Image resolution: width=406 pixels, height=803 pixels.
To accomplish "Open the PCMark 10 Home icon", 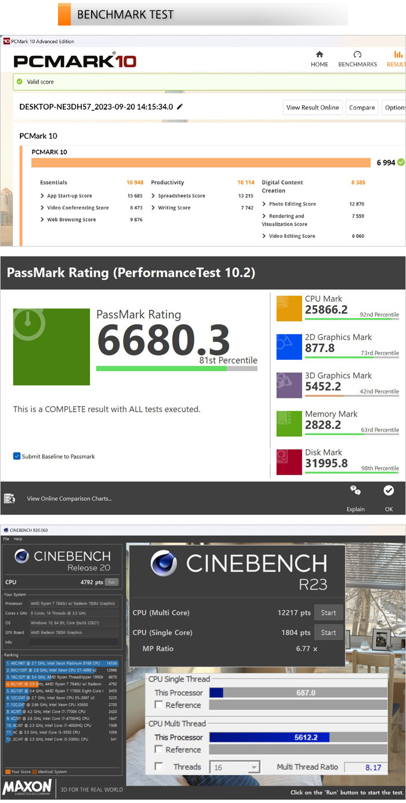I will pyautogui.click(x=319, y=55).
